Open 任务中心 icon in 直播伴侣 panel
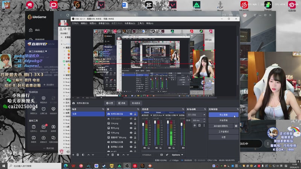This screenshot has height=169, width=301. (33, 128)
